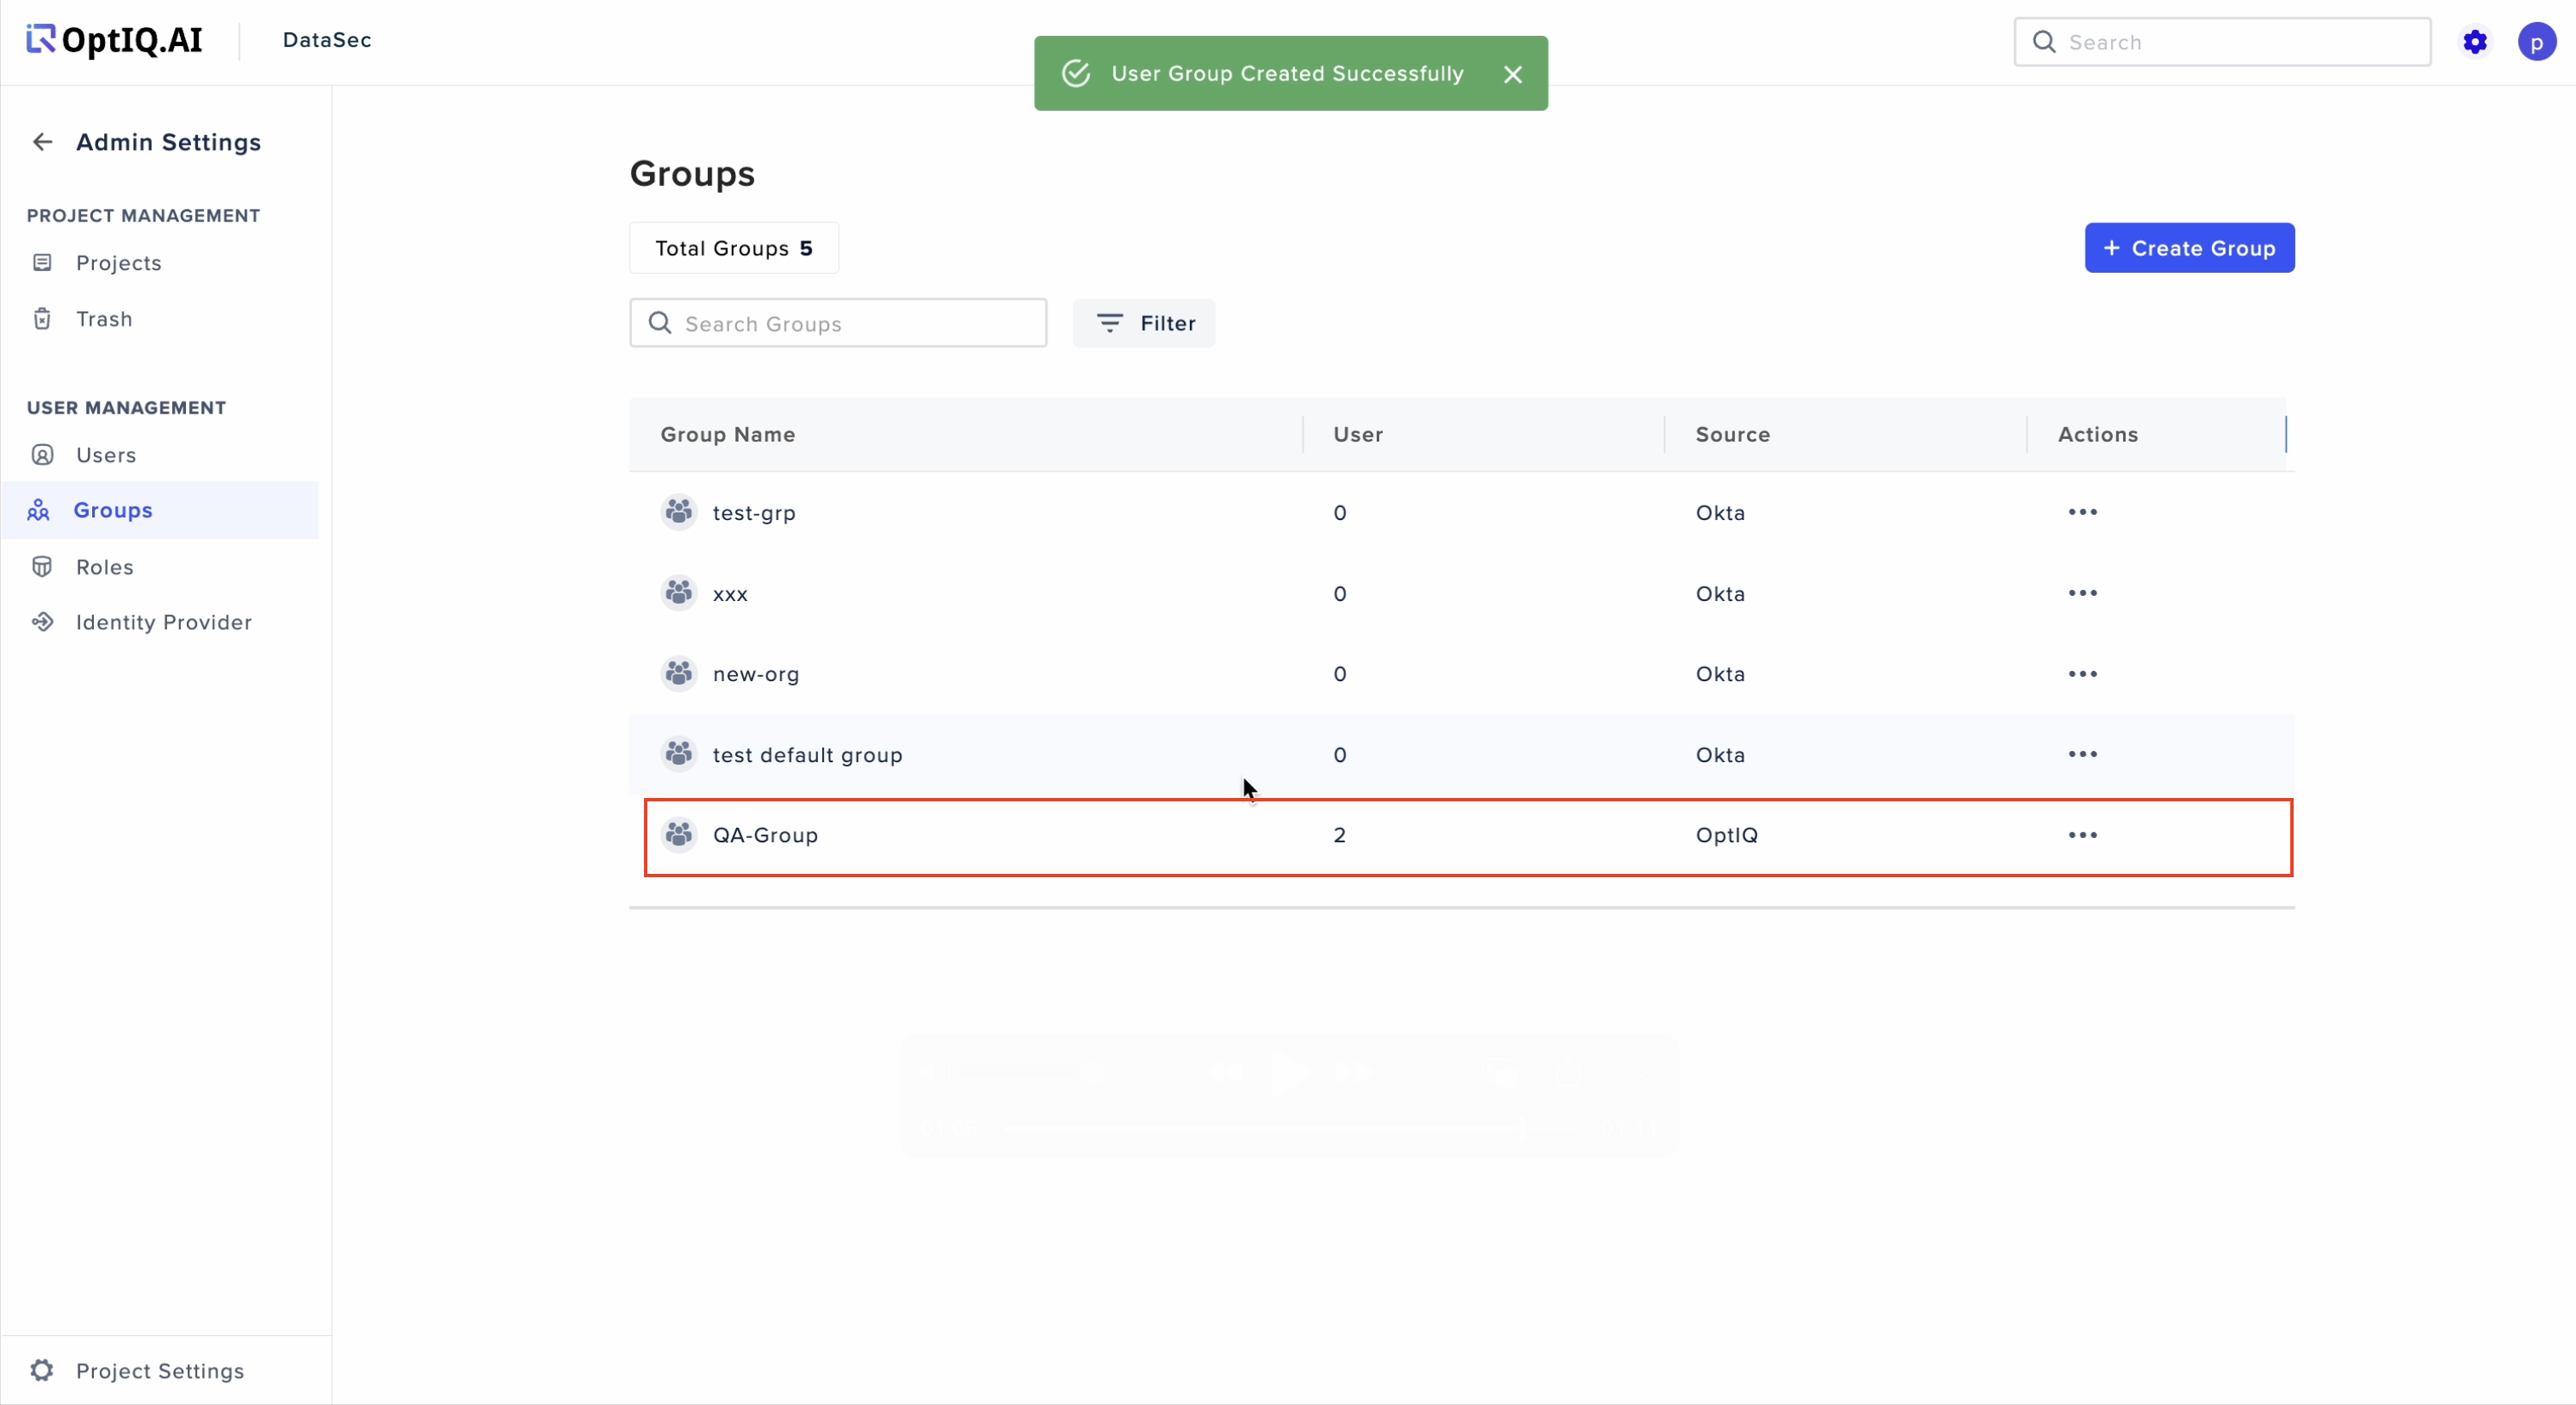
Task: Select the new-org group name
Action: [756, 674]
